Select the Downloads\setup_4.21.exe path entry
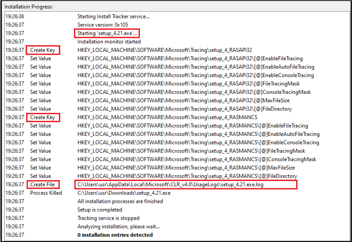Screen dimensions: 352x242 coord(124,193)
